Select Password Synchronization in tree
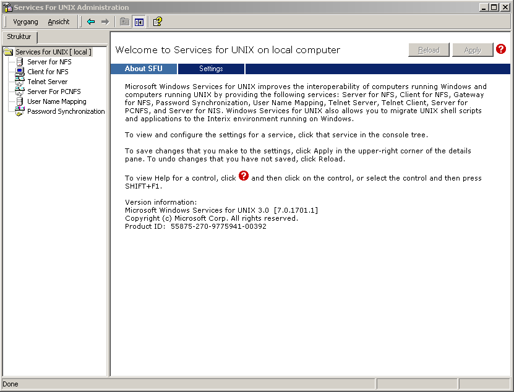The image size is (514, 392). (x=66, y=111)
